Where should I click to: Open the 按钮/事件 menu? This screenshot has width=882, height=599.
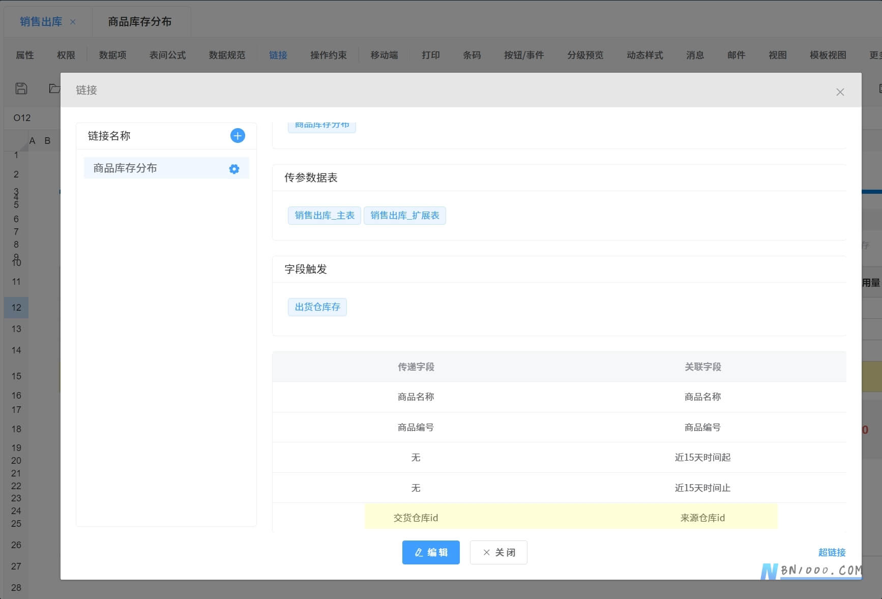(x=524, y=55)
